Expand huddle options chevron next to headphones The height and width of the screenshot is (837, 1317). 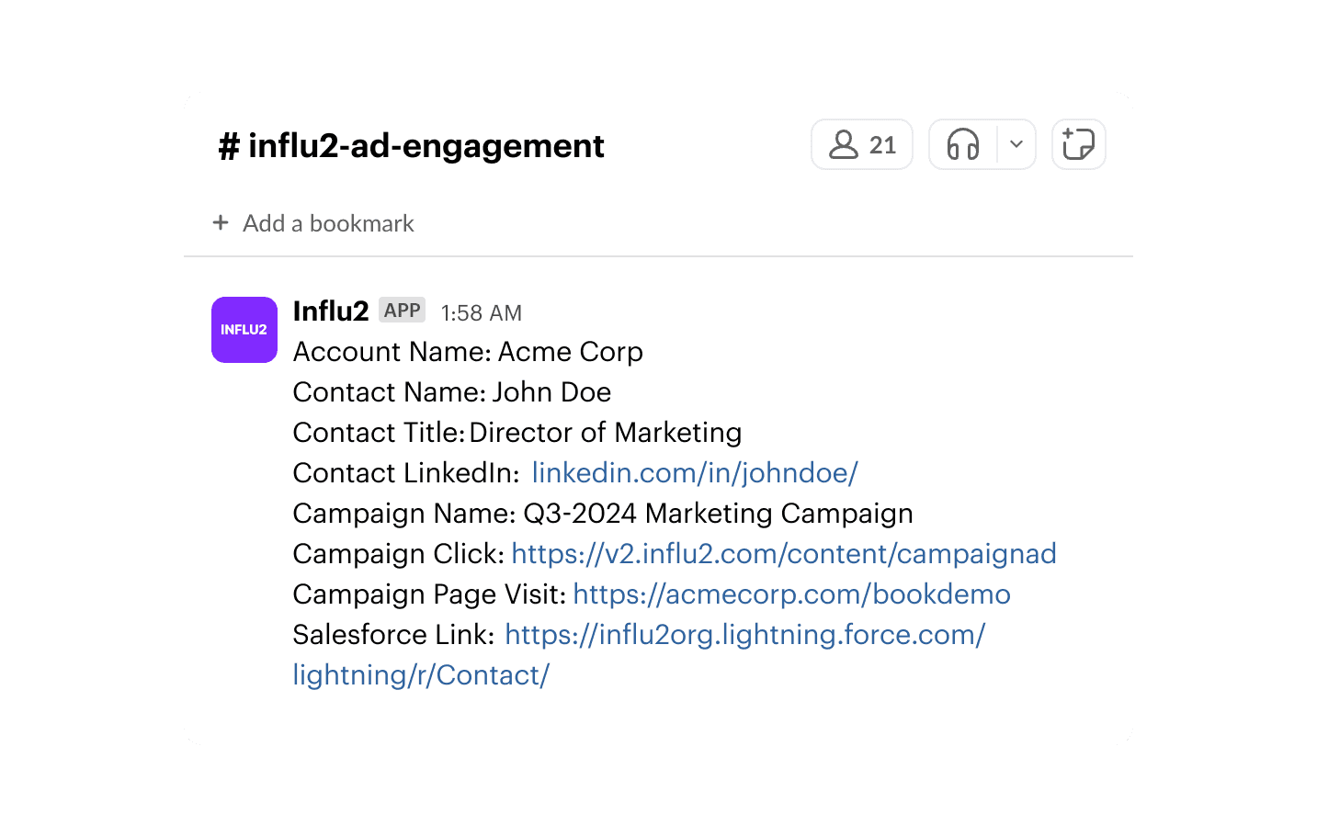[1016, 145]
